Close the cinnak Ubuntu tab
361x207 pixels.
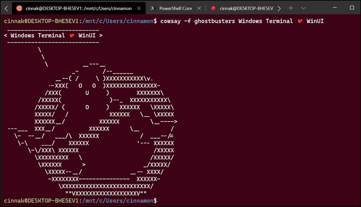[x=139, y=8]
